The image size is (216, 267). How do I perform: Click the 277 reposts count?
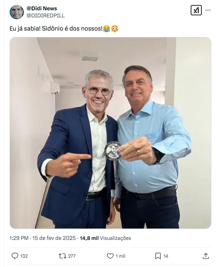point(72,256)
